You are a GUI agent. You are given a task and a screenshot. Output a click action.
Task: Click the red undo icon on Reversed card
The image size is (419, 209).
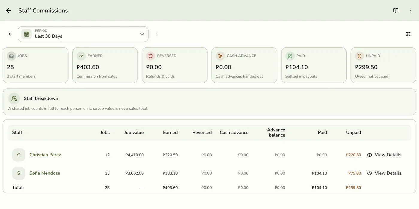point(151,56)
